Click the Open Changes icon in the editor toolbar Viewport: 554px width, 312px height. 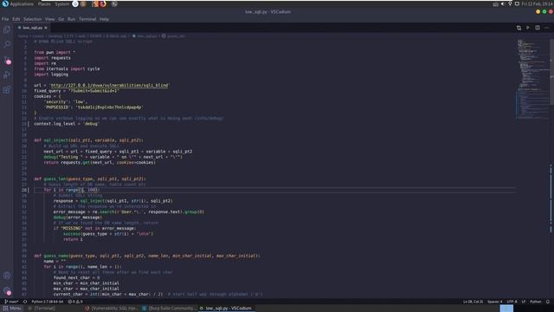pyautogui.click(x=519, y=28)
